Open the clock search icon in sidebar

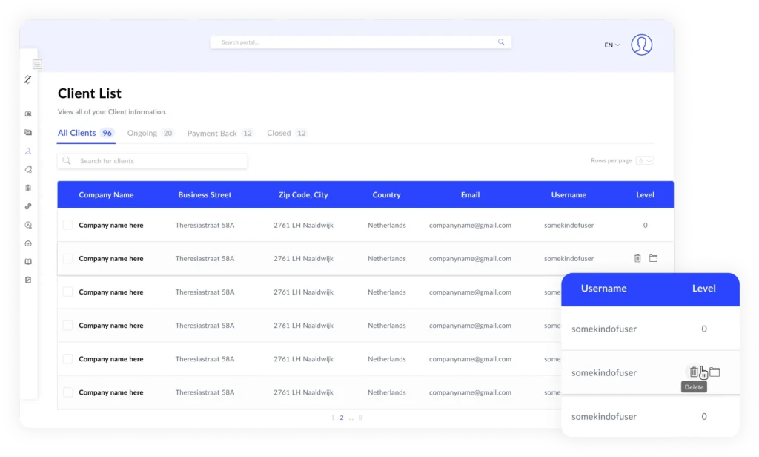point(28,225)
